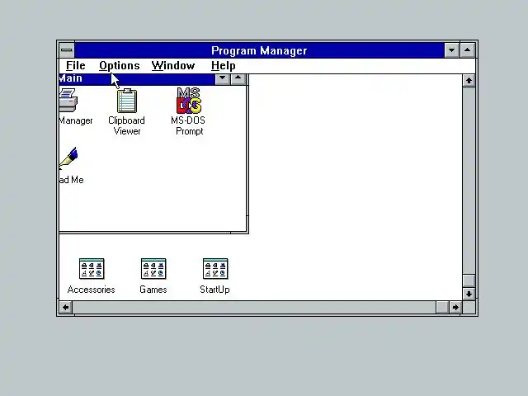Click the horizontal scrollbar thumb
The height and width of the screenshot is (396, 528).
pyautogui.click(x=442, y=308)
